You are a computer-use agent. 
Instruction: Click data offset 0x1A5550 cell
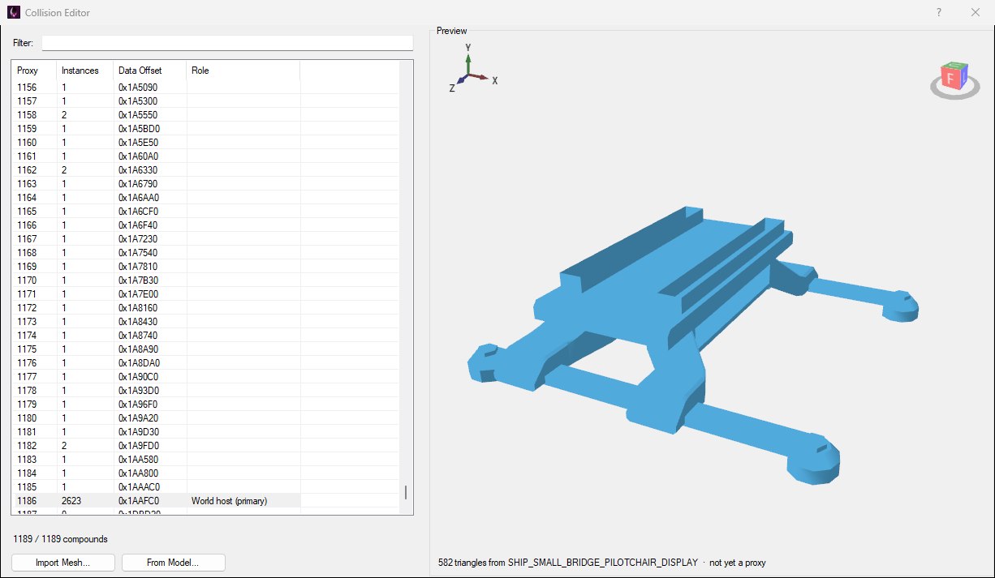[x=150, y=115]
